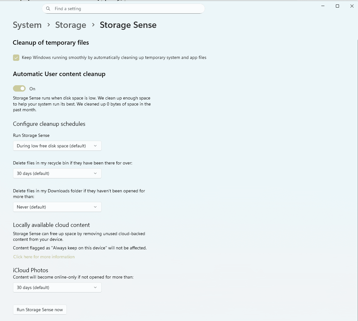Click chevron on Run Storage Sense dropdown
Screen dimensions: 358x321
(95, 146)
